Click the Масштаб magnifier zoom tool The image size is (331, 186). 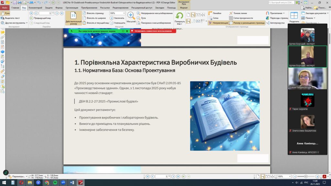131,17
